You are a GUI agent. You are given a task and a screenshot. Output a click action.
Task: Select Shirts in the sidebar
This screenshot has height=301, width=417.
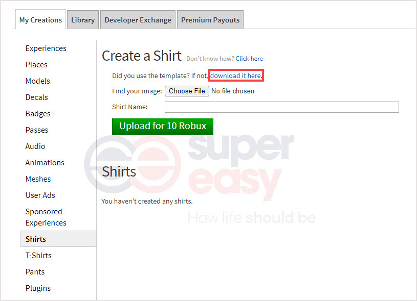(58, 239)
